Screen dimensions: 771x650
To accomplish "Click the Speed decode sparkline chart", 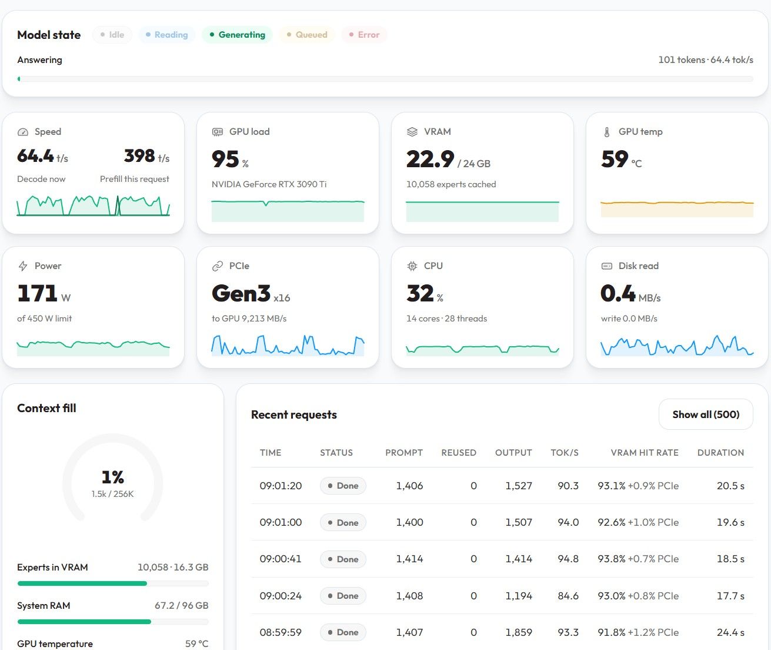I will tap(94, 205).
